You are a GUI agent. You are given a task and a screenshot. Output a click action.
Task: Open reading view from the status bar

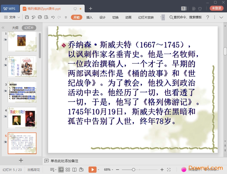tap(75, 170)
